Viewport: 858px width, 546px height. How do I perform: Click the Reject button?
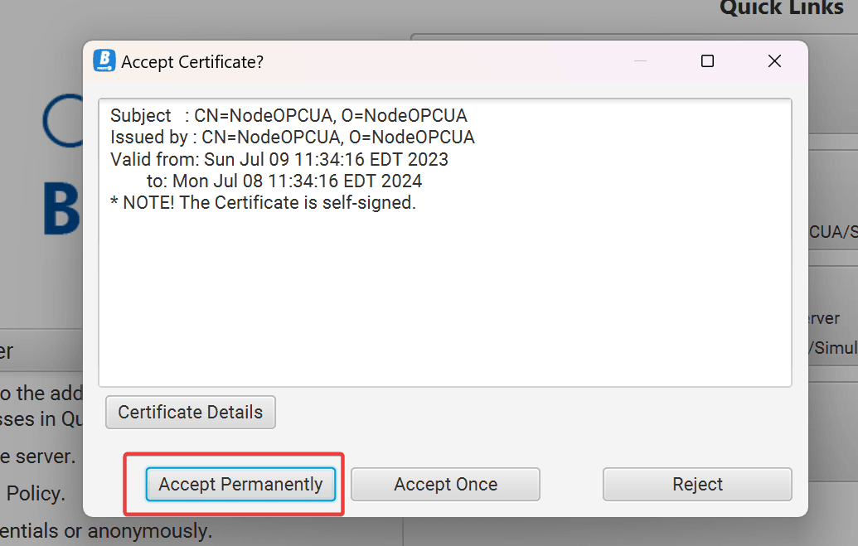point(696,484)
